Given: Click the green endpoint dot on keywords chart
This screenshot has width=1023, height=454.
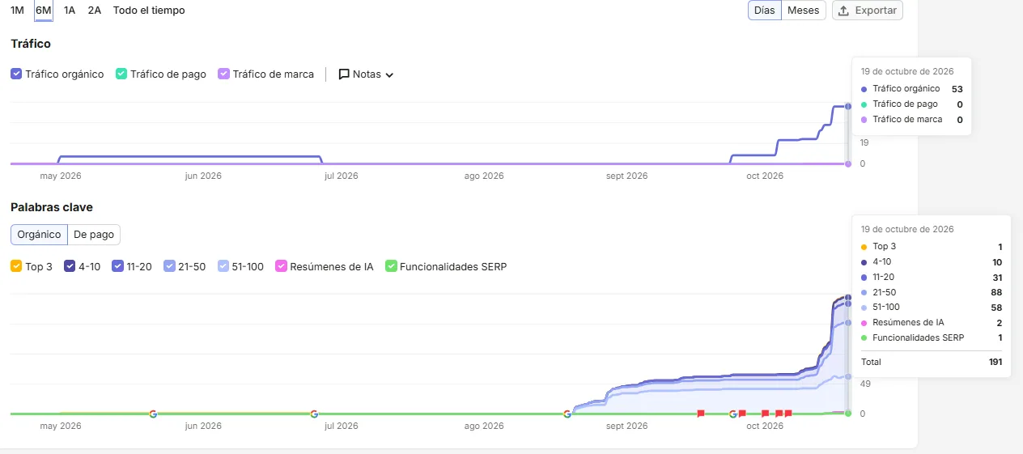Looking at the screenshot, I should [x=848, y=414].
